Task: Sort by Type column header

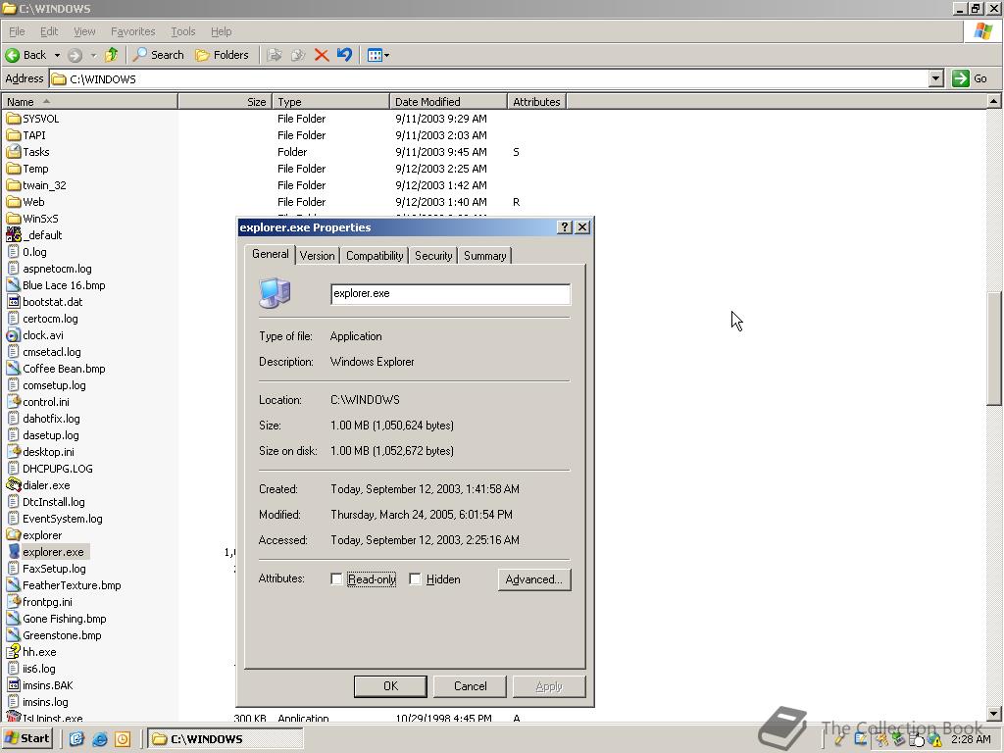Action: point(330,102)
